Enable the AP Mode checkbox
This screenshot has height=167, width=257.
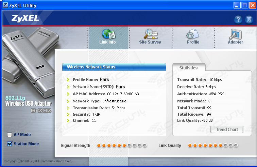10,135
